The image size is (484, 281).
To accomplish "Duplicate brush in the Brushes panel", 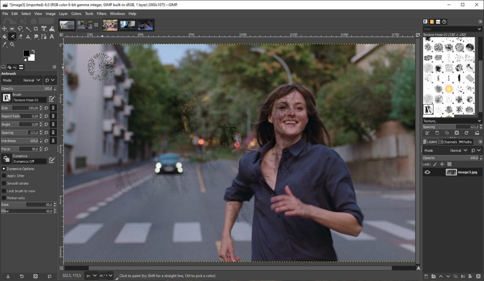I will (x=447, y=133).
